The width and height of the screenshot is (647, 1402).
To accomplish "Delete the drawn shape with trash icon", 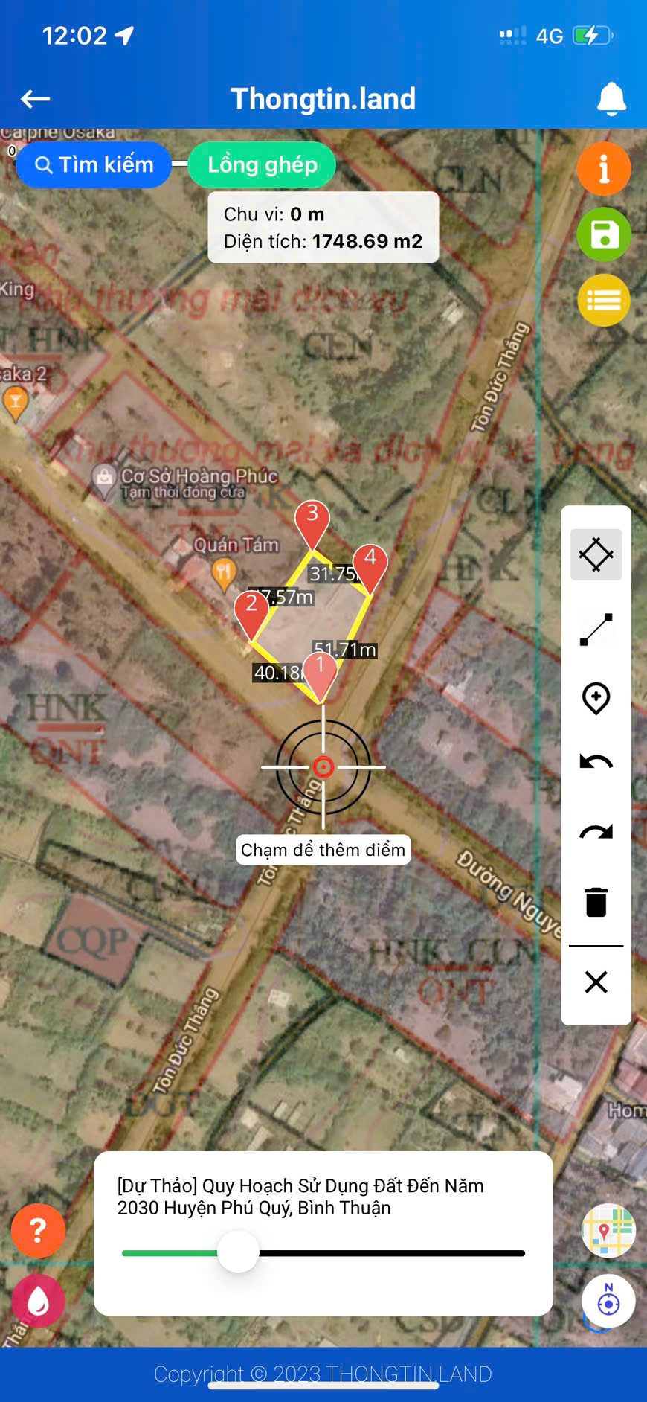I will tap(596, 902).
